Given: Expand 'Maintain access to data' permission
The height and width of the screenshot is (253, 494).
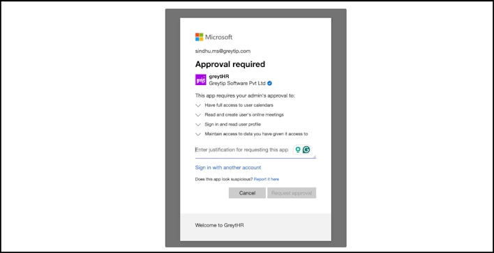Looking at the screenshot, I should [x=198, y=134].
